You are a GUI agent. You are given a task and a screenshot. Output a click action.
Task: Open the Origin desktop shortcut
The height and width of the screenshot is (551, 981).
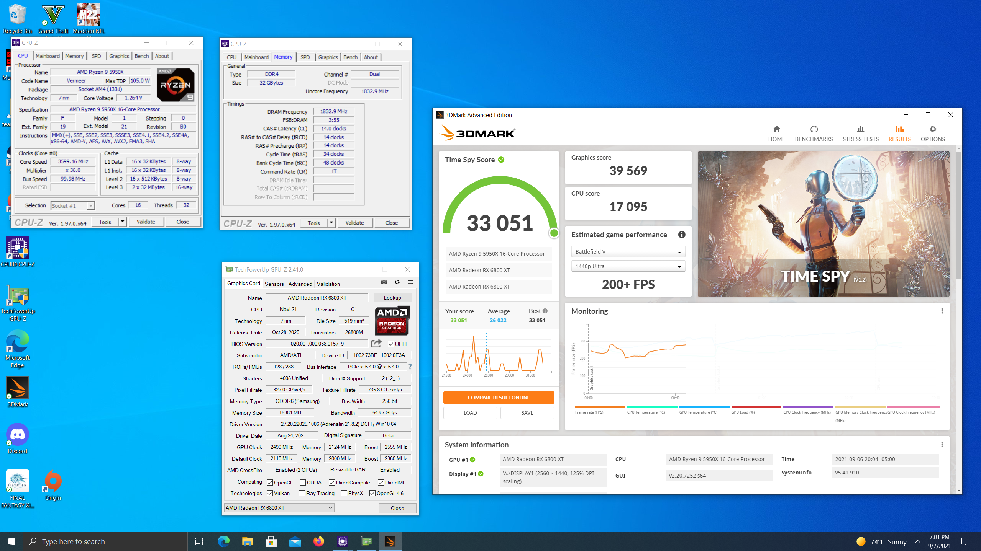point(53,485)
